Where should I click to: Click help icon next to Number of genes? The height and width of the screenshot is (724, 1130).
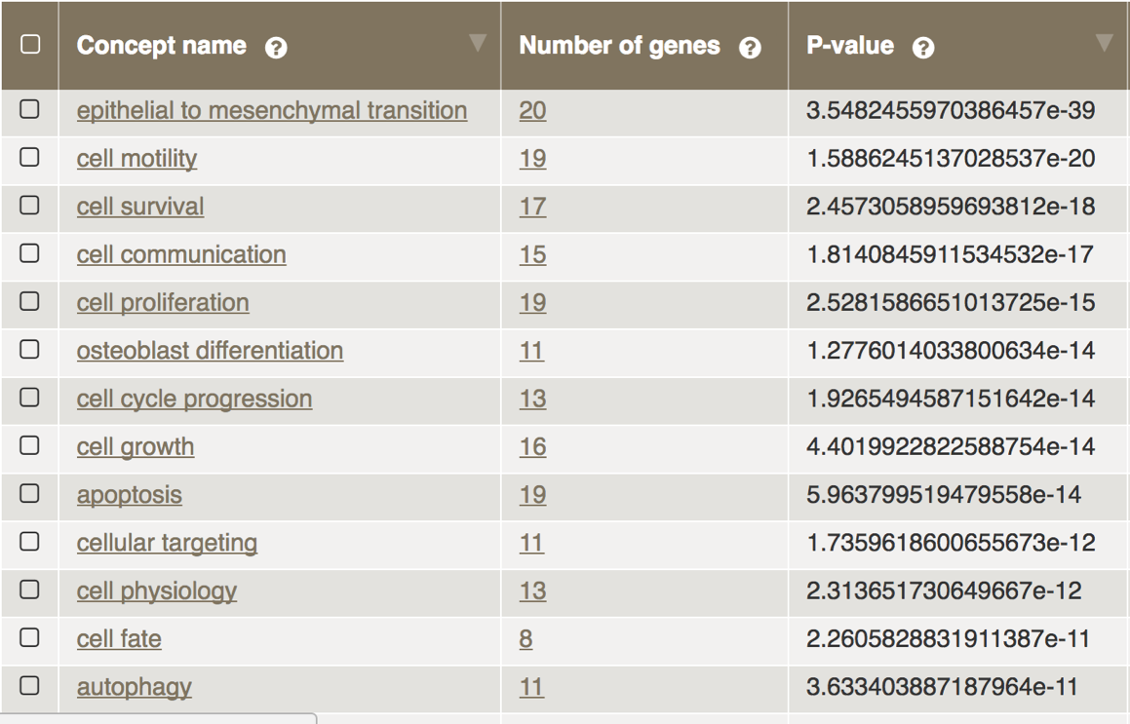750,48
